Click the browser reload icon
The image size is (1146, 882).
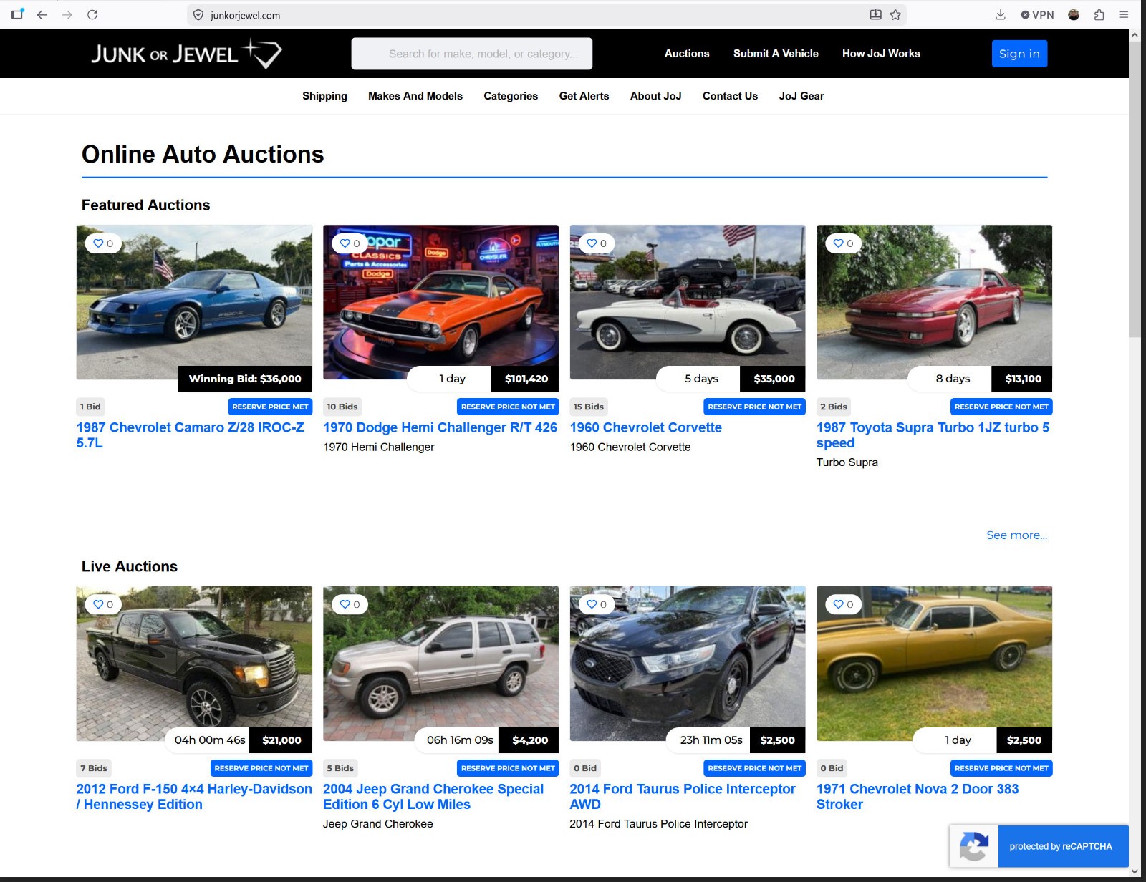coord(92,14)
